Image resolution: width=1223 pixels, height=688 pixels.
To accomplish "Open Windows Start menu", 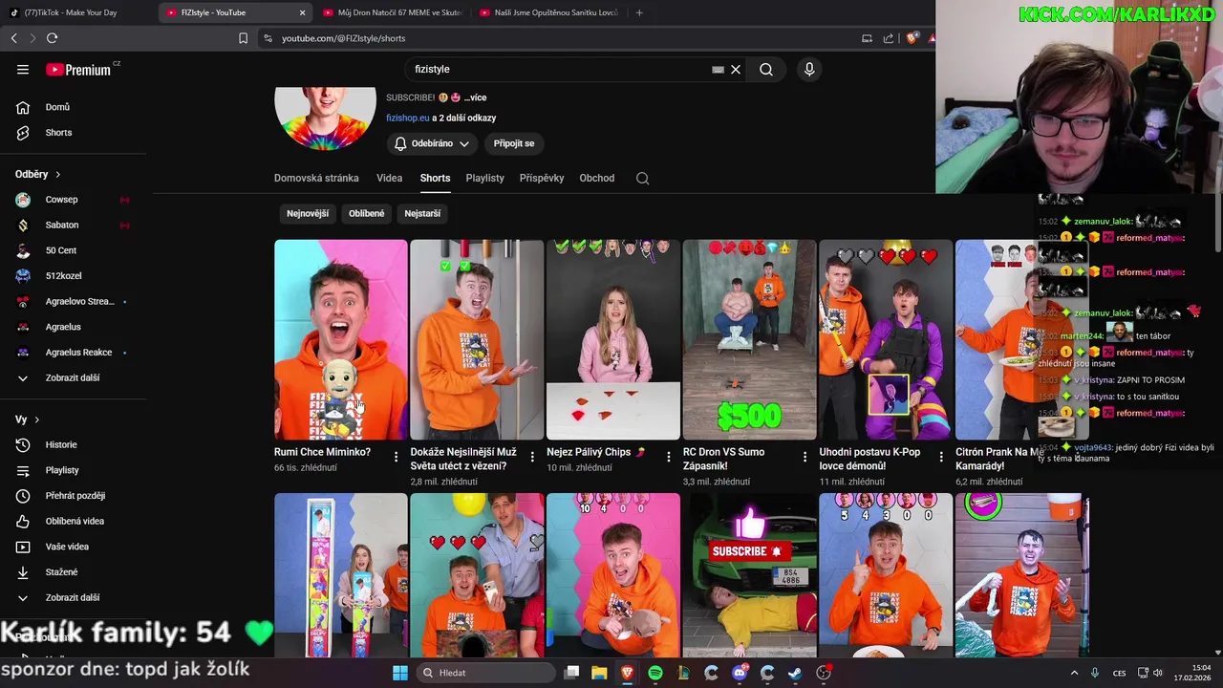I will pos(400,673).
